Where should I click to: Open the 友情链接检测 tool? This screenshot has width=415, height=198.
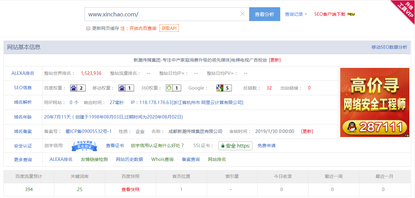tap(95, 159)
